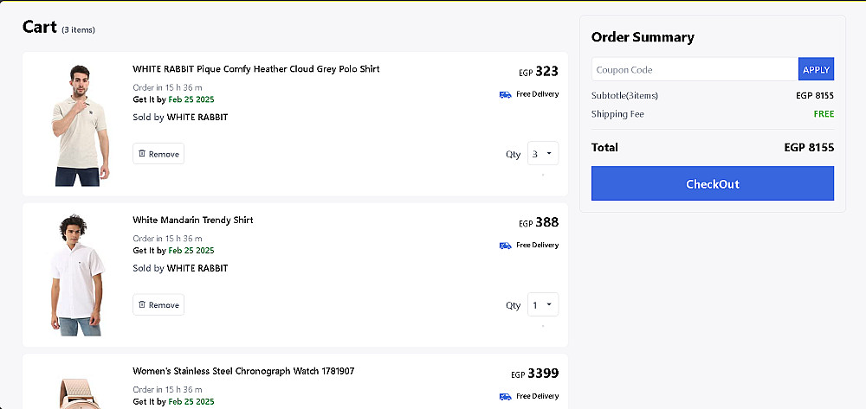This screenshot has height=409, width=866.
Task: Click the trash icon on Mandarin shirt Remove
Action: point(143,305)
